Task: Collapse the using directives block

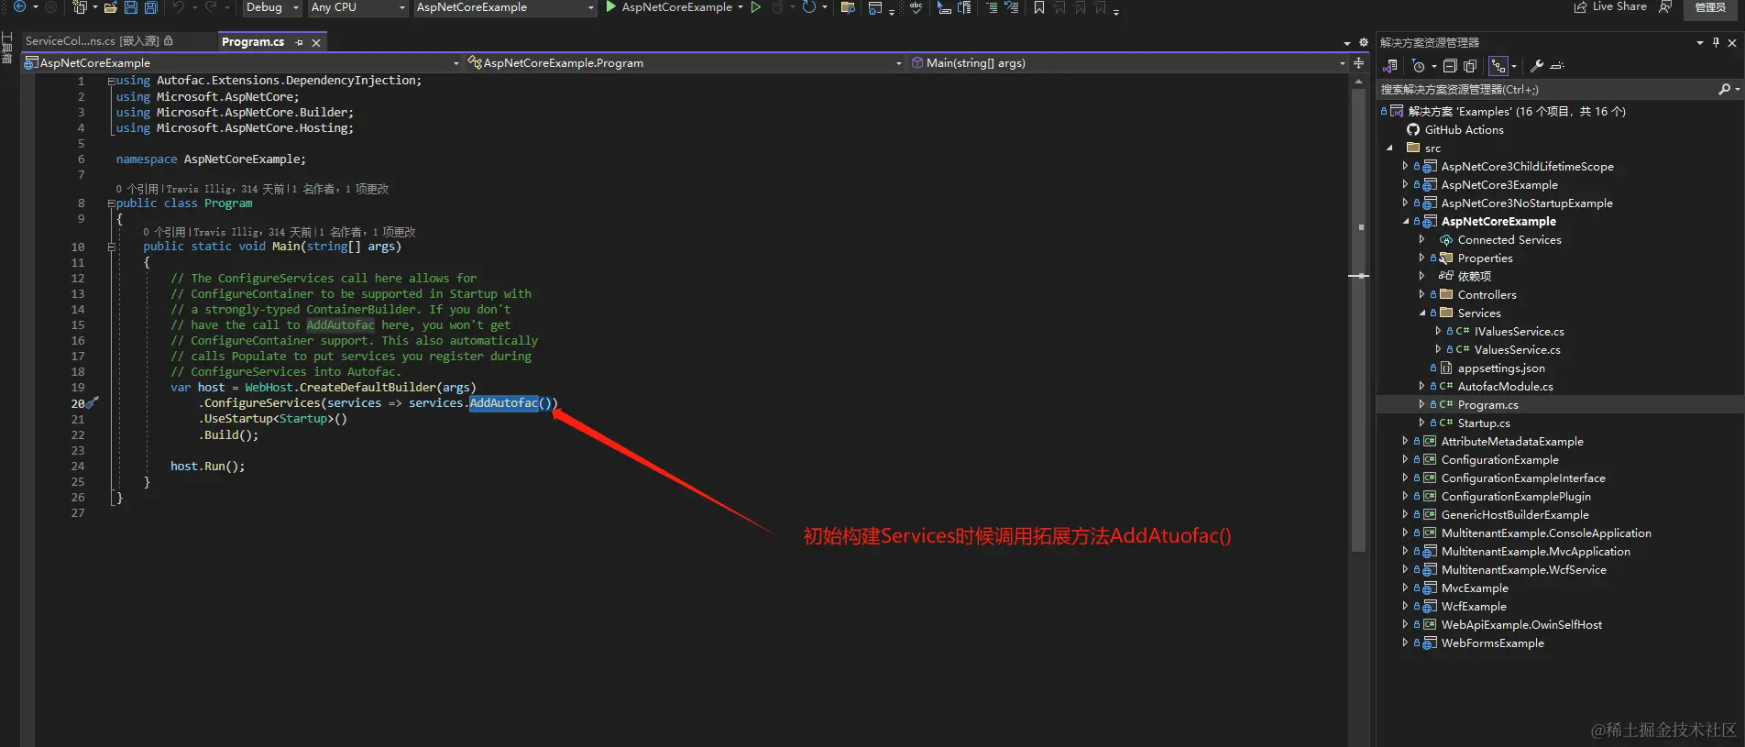Action: tap(111, 82)
